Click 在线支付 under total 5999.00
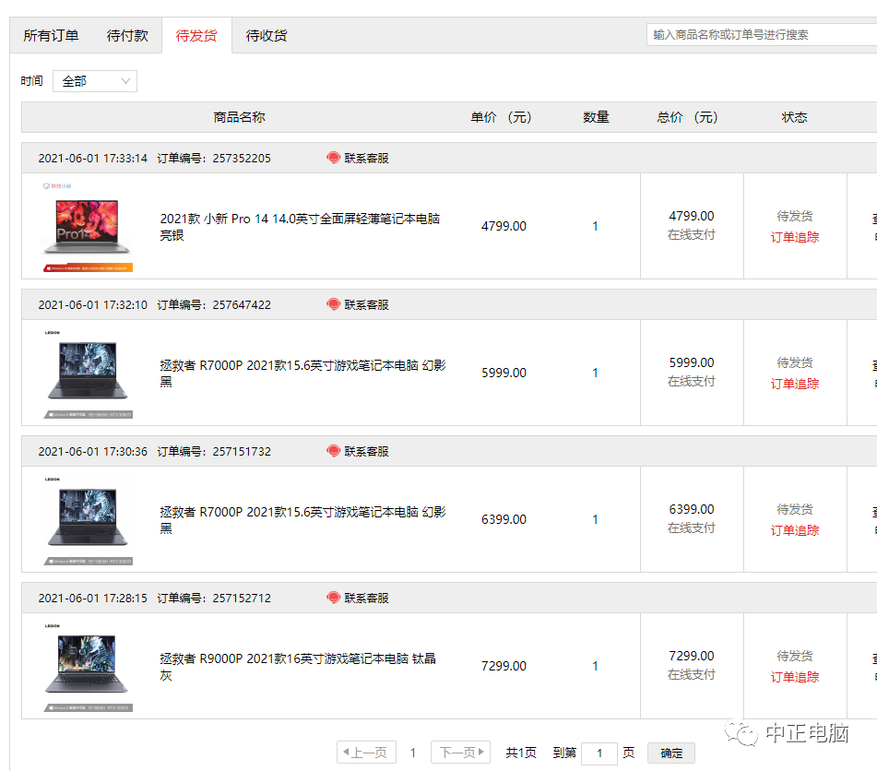 click(x=692, y=381)
